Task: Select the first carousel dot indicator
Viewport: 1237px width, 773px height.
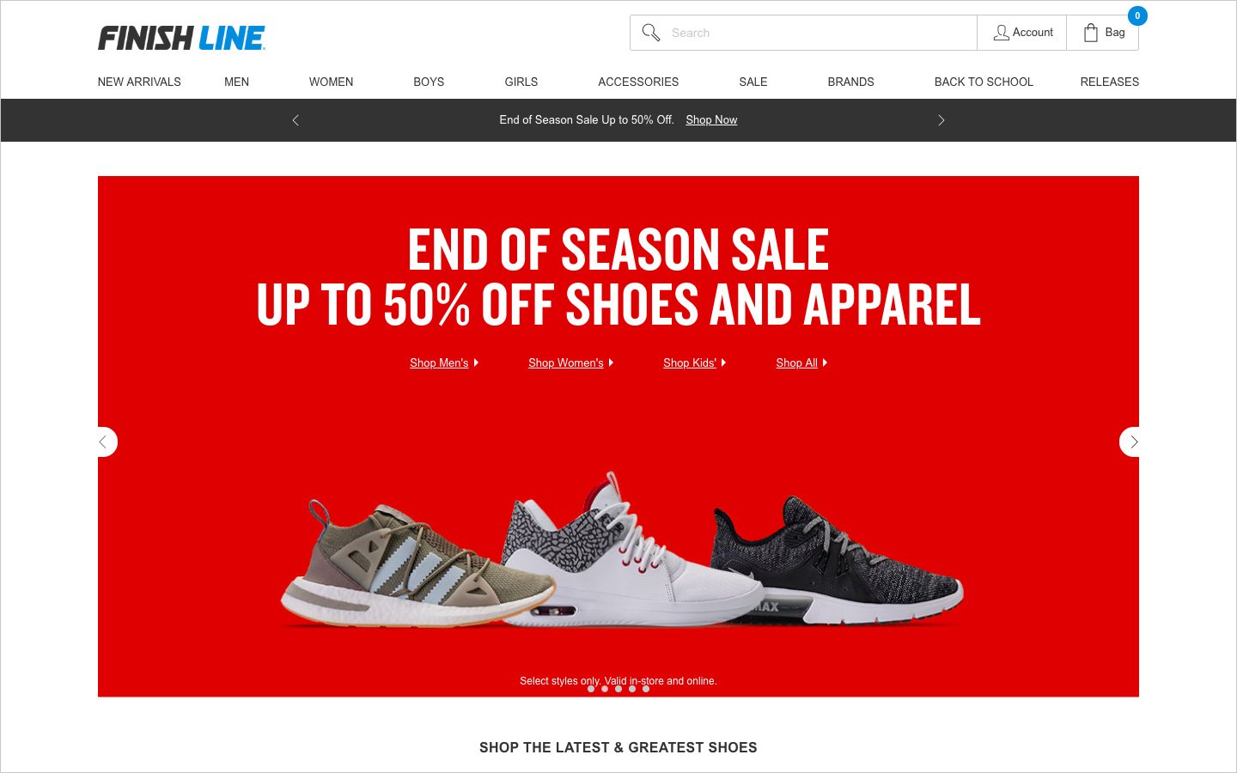Action: (591, 689)
